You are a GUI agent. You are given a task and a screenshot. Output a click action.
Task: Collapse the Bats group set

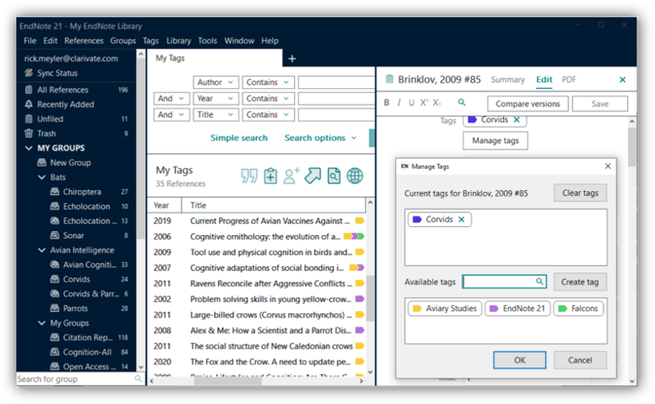tap(42, 177)
